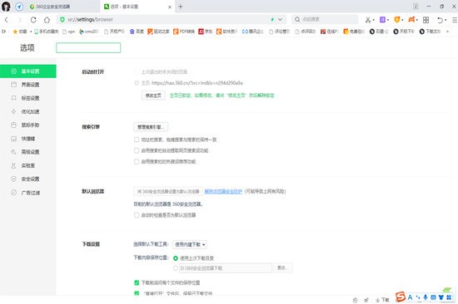Click the 管理搜索引擎 button
The height and width of the screenshot is (304, 458).
pos(151,127)
